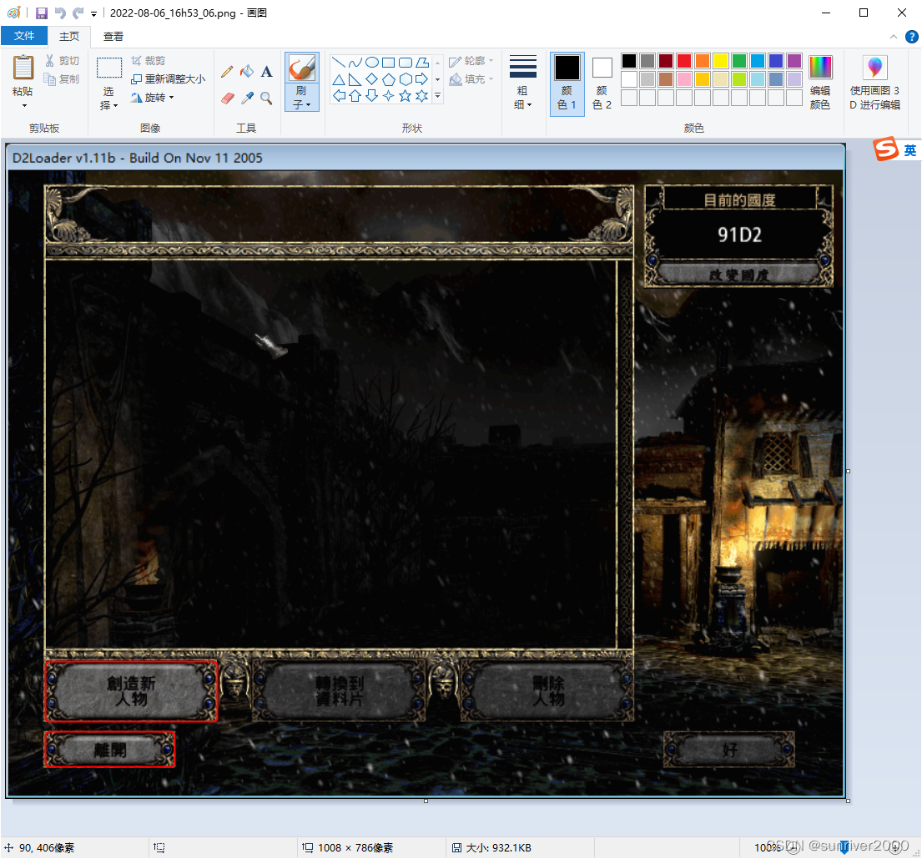The image size is (922, 859).
Task: Click the Sogou input method S icon
Action: pos(885,149)
